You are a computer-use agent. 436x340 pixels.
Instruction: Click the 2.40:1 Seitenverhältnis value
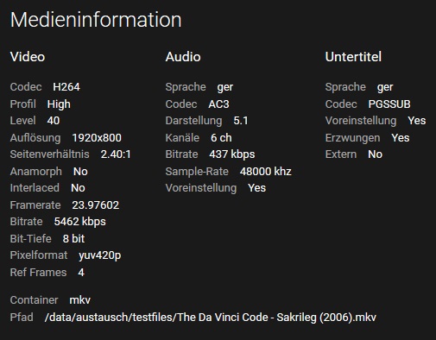coord(116,154)
